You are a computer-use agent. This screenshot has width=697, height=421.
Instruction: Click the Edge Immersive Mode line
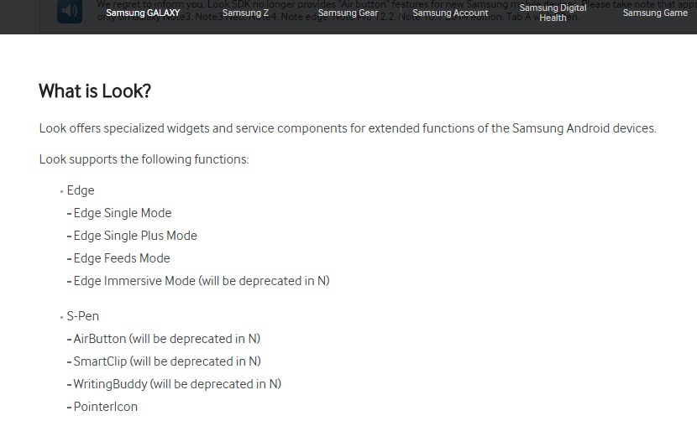[x=202, y=281]
